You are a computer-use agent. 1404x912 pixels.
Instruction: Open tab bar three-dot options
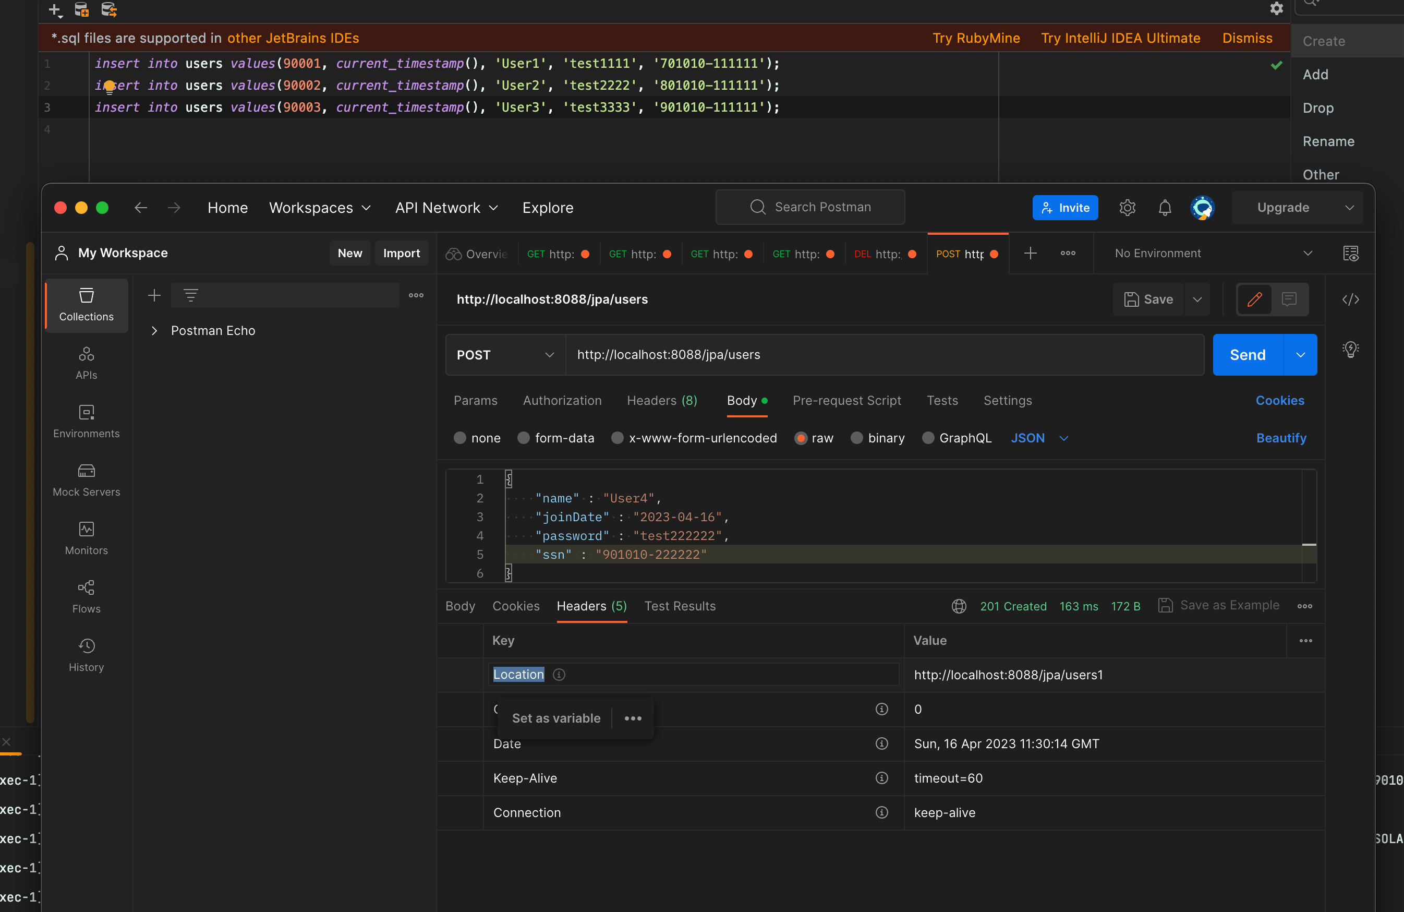click(1068, 253)
